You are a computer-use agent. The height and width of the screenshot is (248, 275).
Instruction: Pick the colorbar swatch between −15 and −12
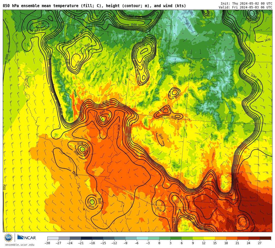click(x=109, y=238)
